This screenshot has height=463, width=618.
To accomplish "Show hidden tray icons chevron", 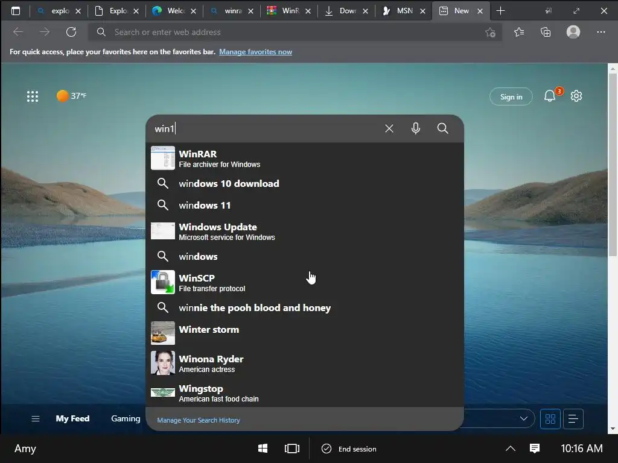I will (x=511, y=449).
